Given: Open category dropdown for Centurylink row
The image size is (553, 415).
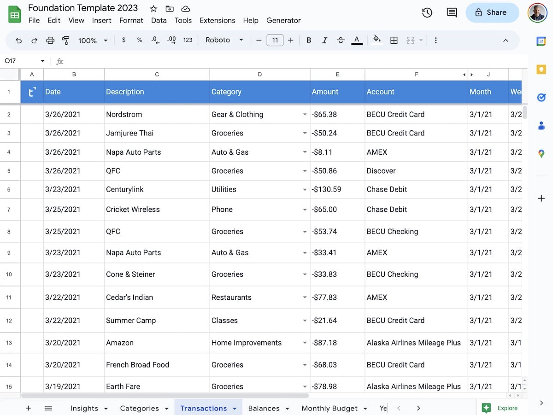Looking at the screenshot, I should point(305,189).
